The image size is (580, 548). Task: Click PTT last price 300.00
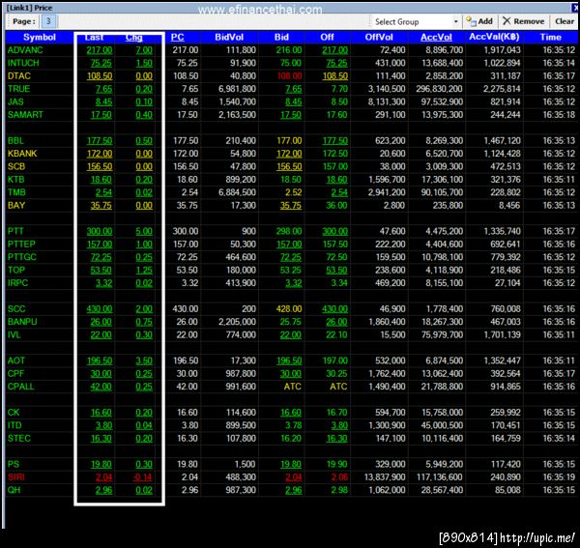pos(100,231)
